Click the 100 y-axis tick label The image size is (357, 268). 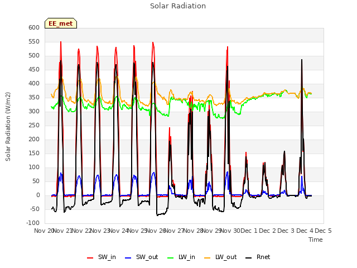pyautogui.click(x=34, y=167)
